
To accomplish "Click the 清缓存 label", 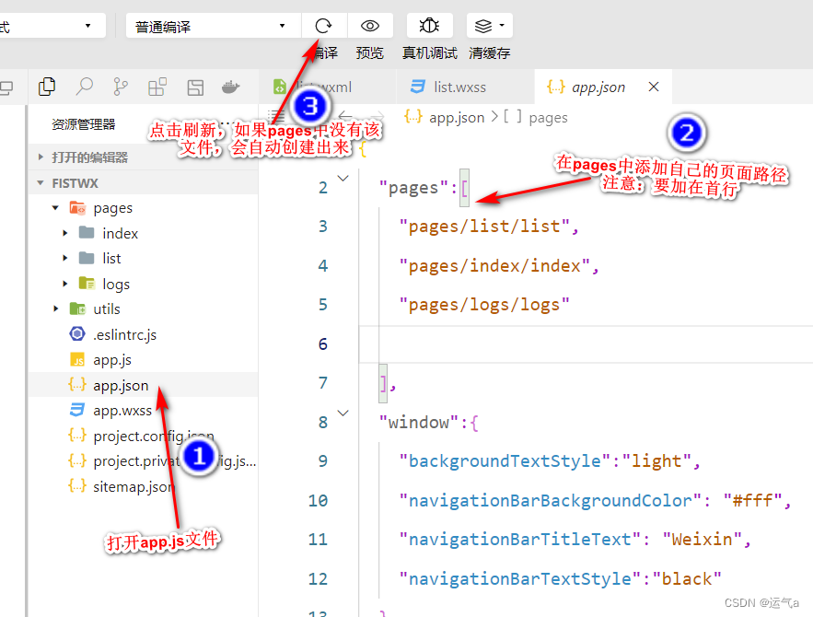I will [x=489, y=52].
